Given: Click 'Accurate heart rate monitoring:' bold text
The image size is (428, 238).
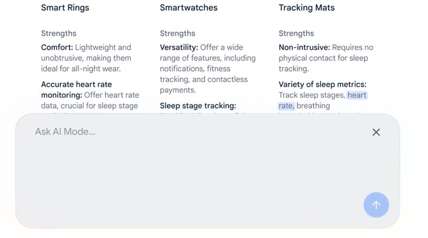Looking at the screenshot, I should click(x=76, y=85).
